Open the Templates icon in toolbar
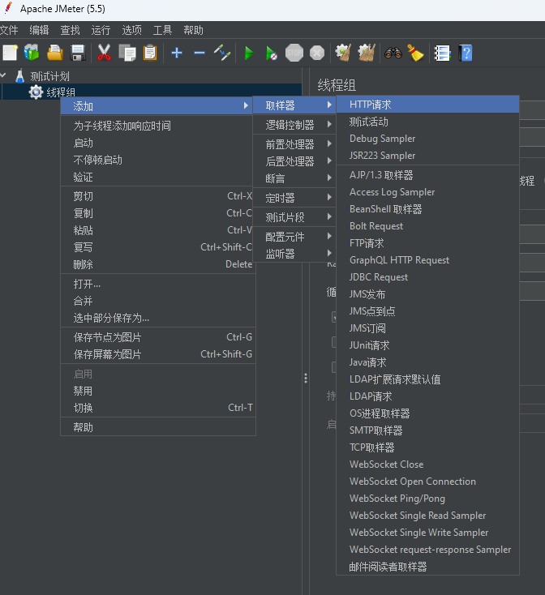The image size is (545, 595). (x=32, y=53)
